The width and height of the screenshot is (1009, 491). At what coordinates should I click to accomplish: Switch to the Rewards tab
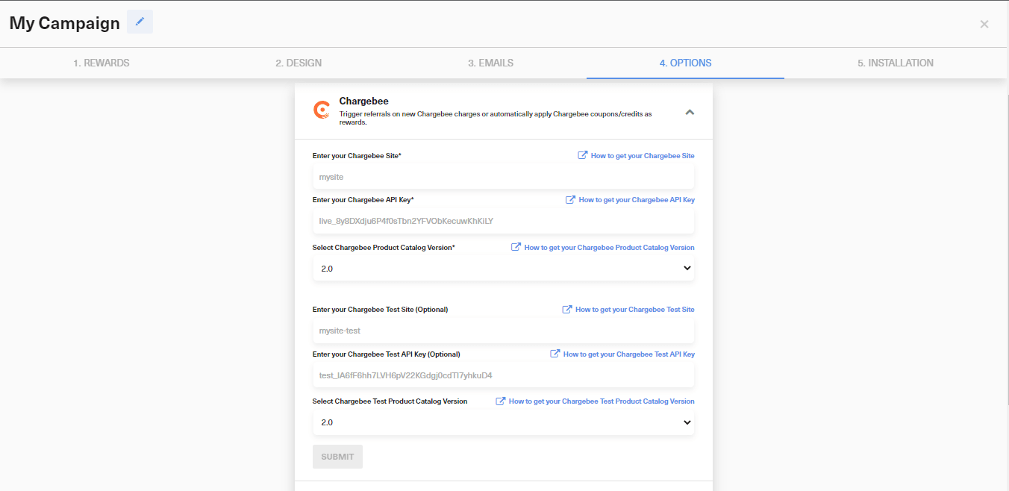[101, 63]
